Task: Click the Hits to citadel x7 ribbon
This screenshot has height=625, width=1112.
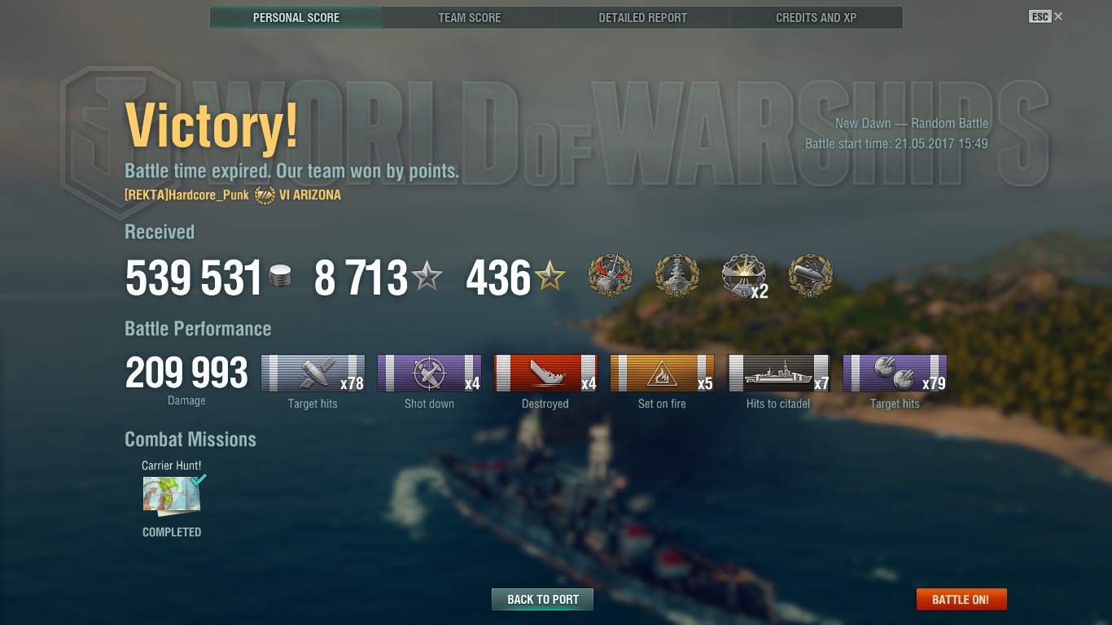Action: pyautogui.click(x=779, y=374)
